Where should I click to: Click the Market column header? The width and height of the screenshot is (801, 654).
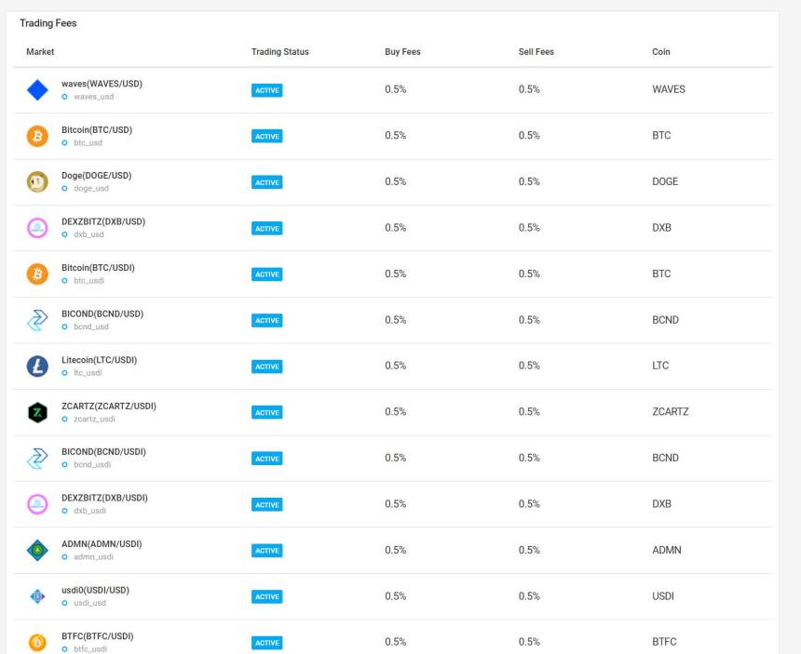[x=40, y=52]
